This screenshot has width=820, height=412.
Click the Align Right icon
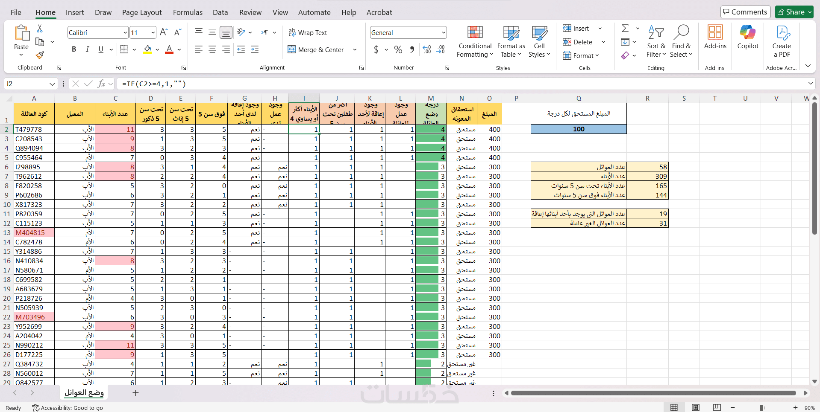tap(226, 49)
